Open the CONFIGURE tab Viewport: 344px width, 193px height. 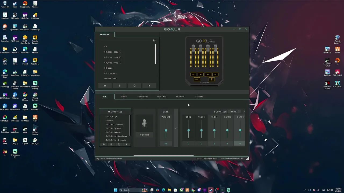pos(143,96)
